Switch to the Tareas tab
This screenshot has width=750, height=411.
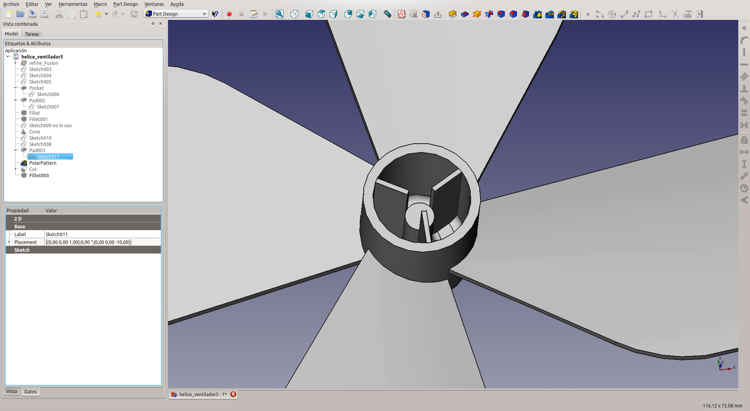coord(32,34)
